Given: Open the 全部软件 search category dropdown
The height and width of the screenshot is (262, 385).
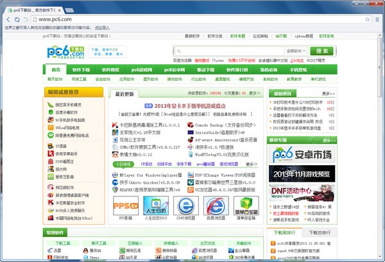Looking at the screenshot, I should [296, 51].
